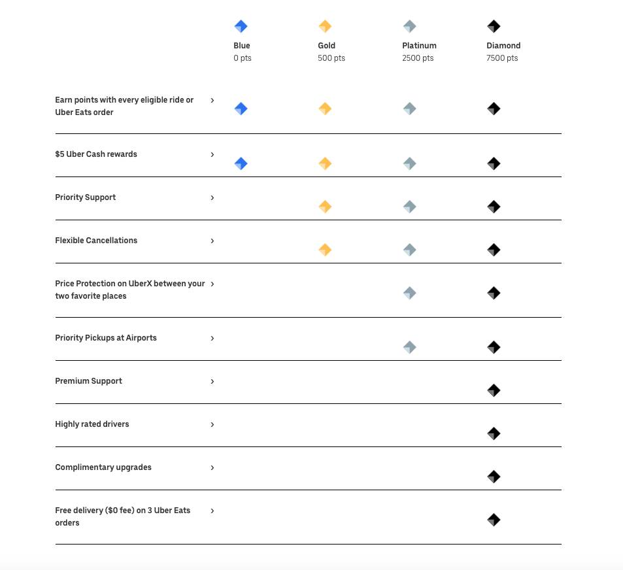Click the Gold tier diamond header icon
Image resolution: width=623 pixels, height=570 pixels.
pyautogui.click(x=325, y=27)
